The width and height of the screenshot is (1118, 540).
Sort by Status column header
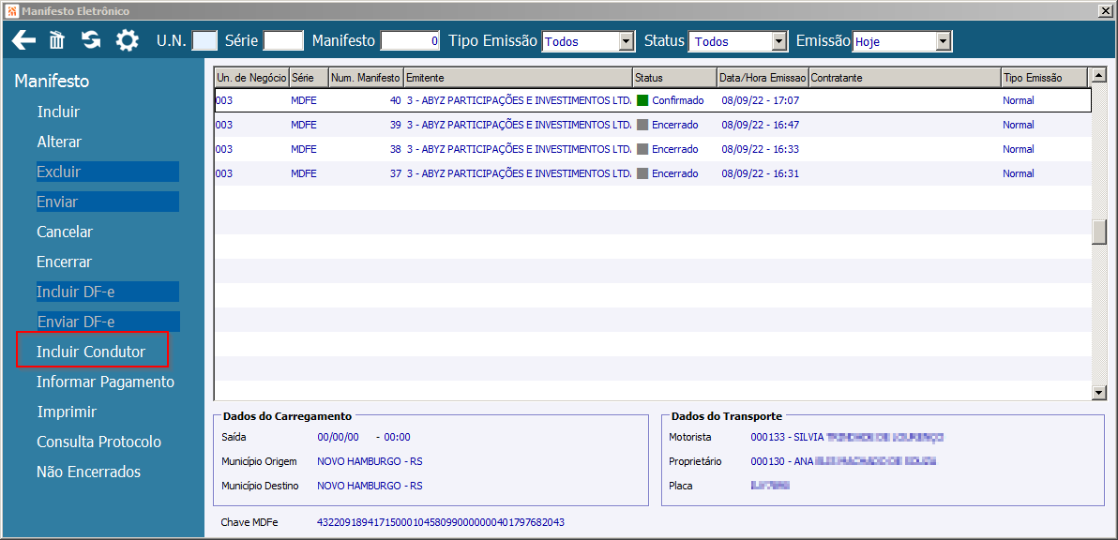(674, 77)
